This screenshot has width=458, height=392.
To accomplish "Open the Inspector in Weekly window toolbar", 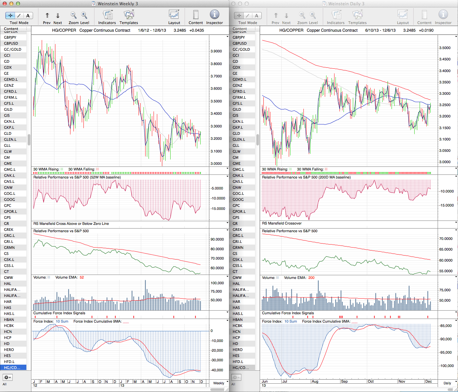I will (214, 15).
